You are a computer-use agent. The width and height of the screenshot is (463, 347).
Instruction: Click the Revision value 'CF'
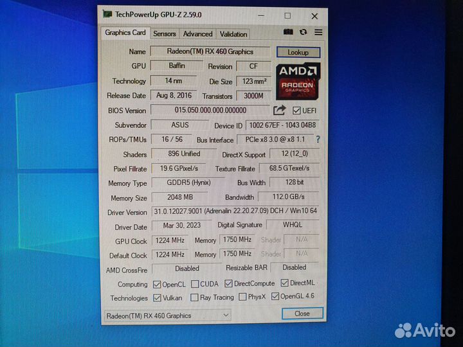click(x=253, y=66)
